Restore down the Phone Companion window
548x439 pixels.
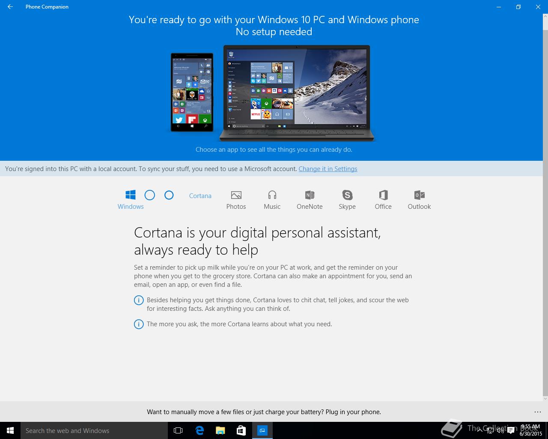518,7
